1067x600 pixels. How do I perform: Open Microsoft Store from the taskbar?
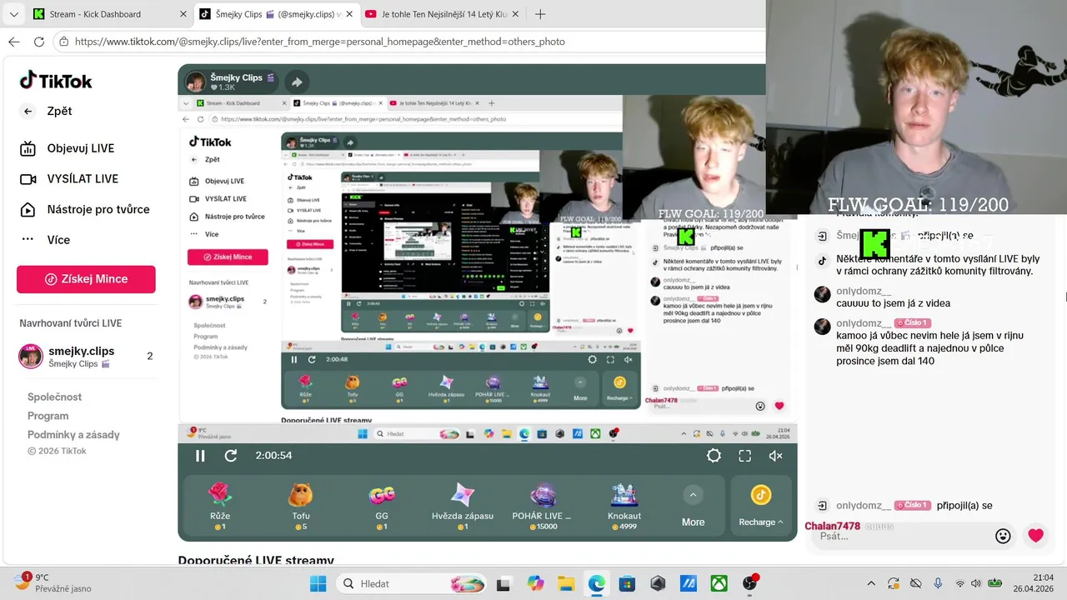coord(627,583)
